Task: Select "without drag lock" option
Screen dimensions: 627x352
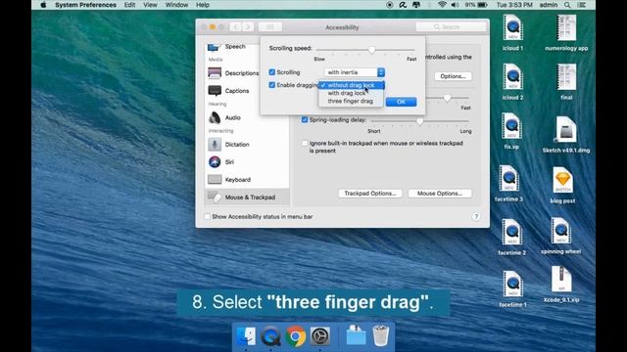Action: point(351,85)
